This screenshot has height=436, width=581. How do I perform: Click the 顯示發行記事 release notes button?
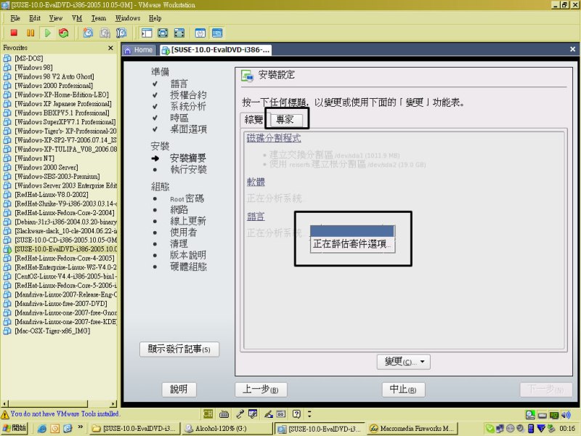(x=179, y=350)
